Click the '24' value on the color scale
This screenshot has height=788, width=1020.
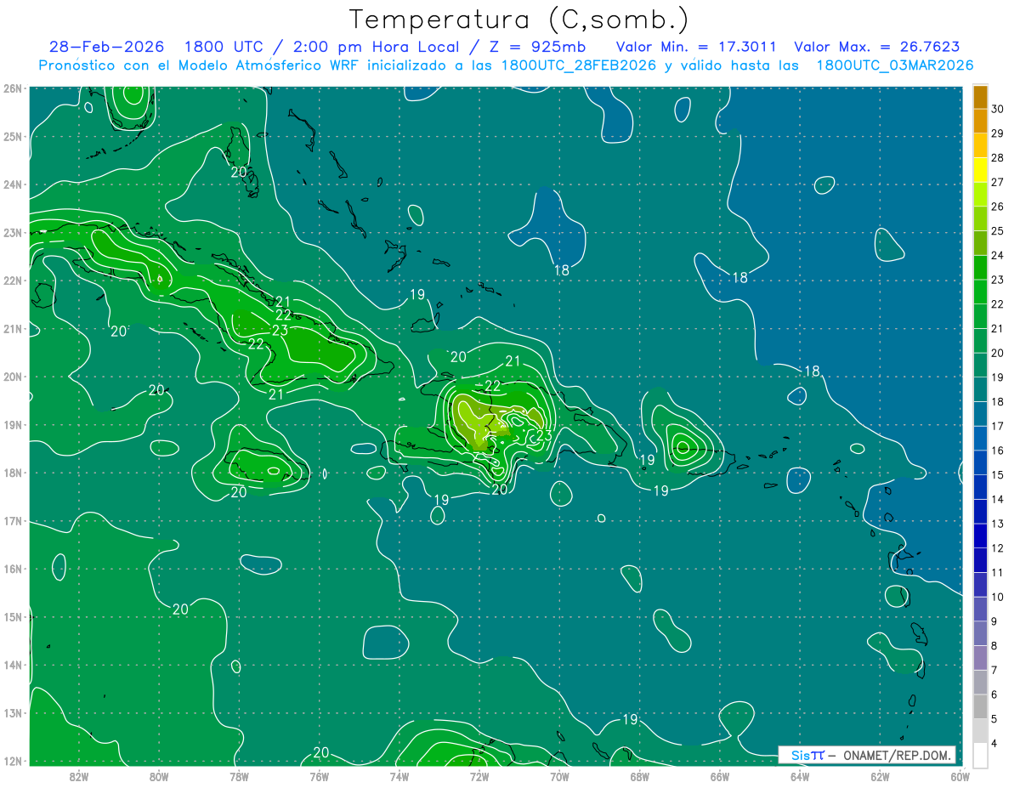point(997,255)
